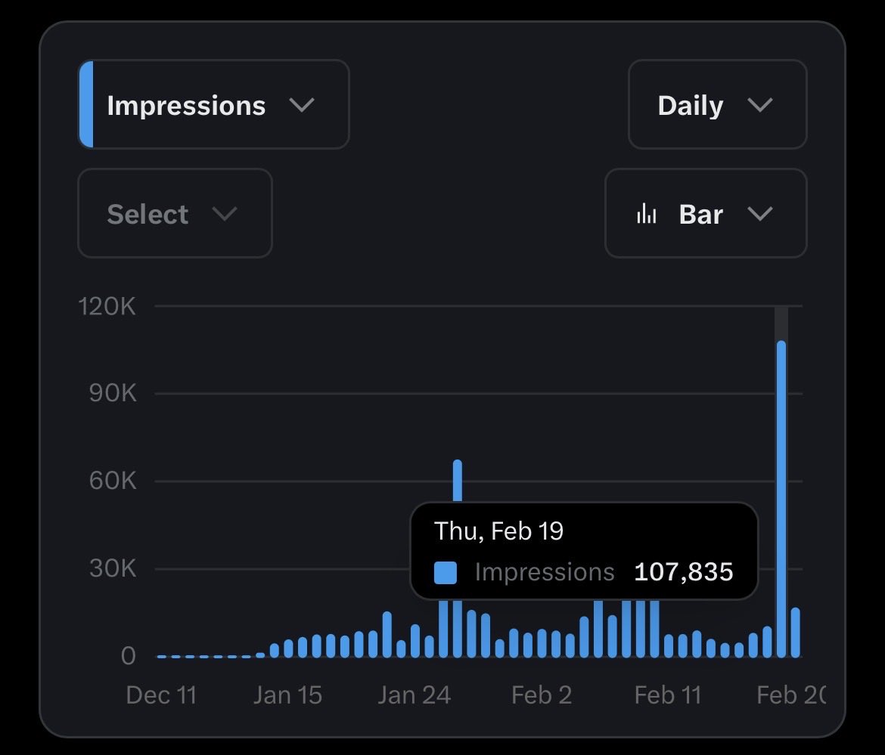
Task: Click the Feb 11 axis label
Action: 668,695
